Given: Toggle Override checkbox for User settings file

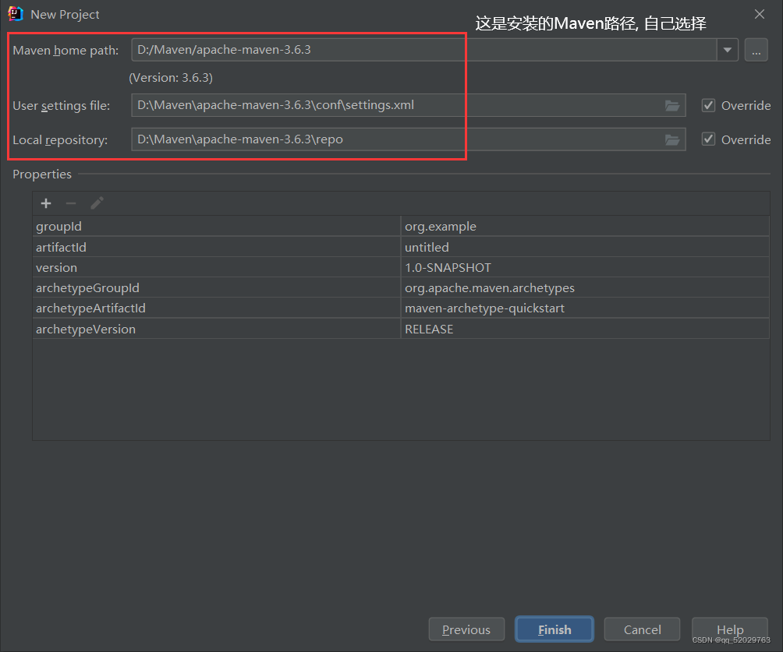Looking at the screenshot, I should (708, 105).
